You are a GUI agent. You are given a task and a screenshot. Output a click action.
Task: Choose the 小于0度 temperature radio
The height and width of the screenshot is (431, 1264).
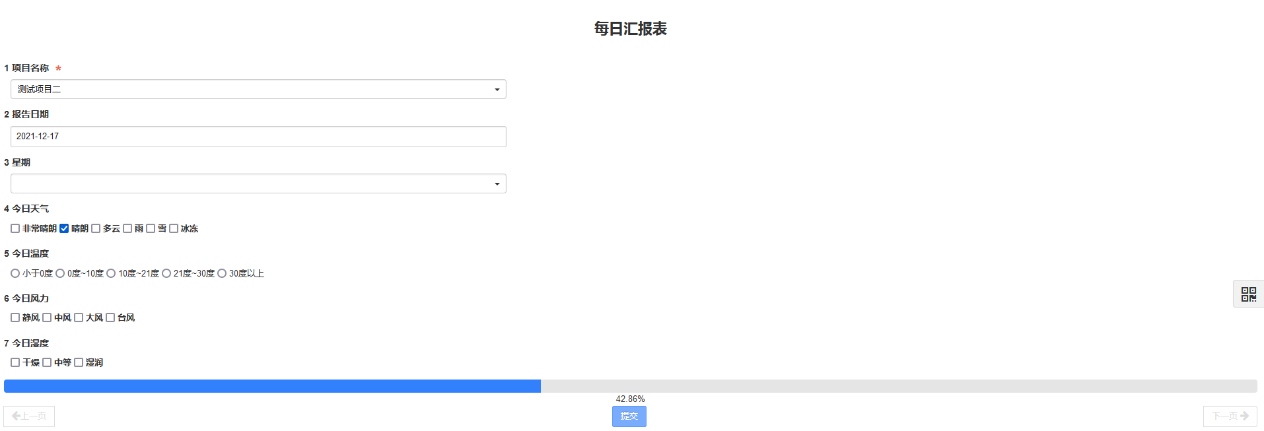click(15, 273)
